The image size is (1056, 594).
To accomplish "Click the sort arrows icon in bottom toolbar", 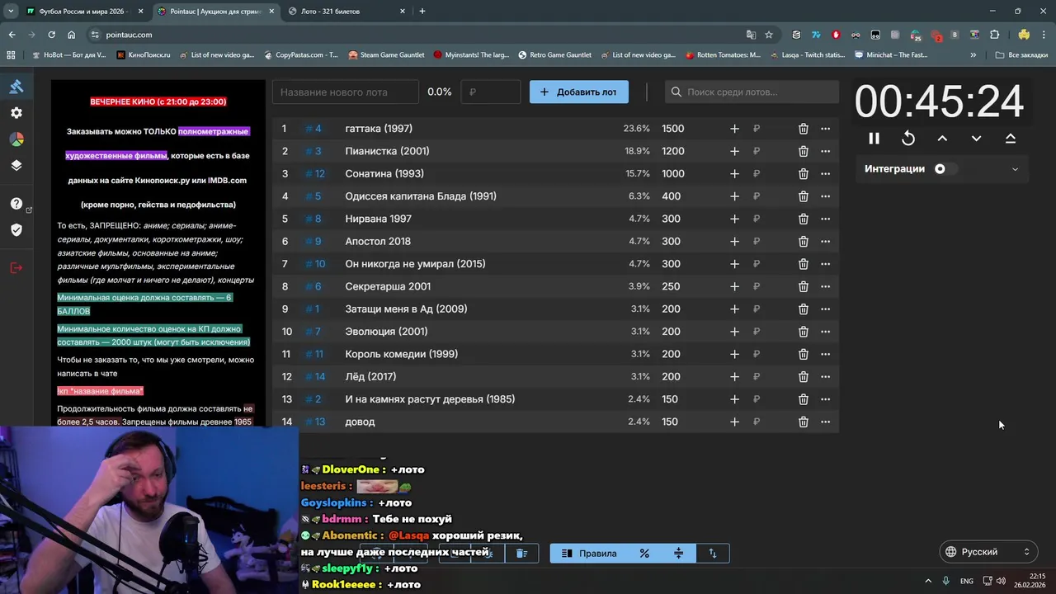I will pyautogui.click(x=713, y=554).
